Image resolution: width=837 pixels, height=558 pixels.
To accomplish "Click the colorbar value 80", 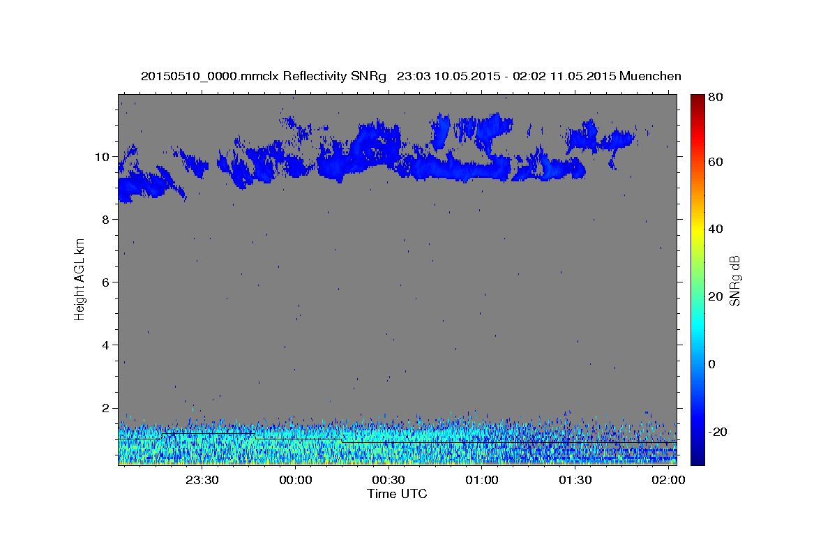I will [716, 98].
